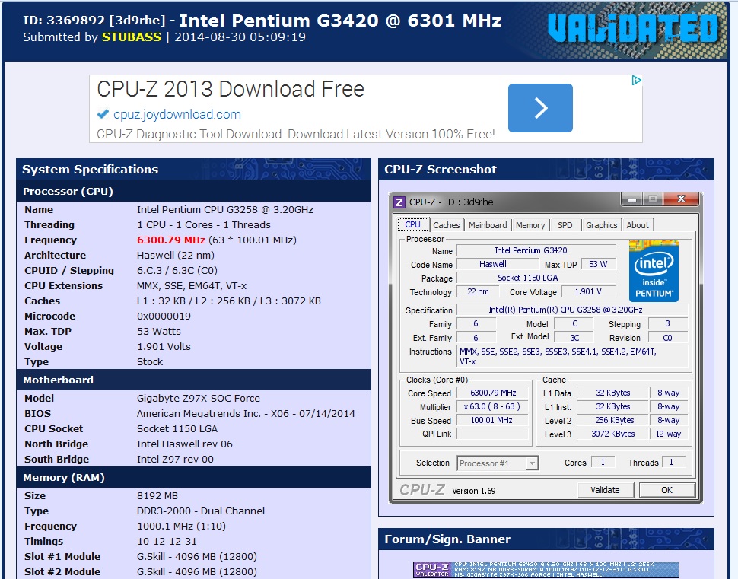Open the SPD tab
The width and height of the screenshot is (738, 579).
565,225
